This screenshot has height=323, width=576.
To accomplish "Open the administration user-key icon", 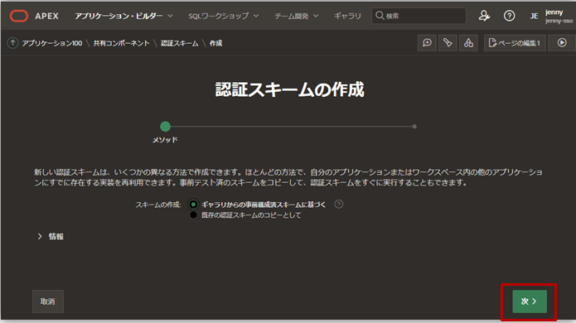I will 484,16.
